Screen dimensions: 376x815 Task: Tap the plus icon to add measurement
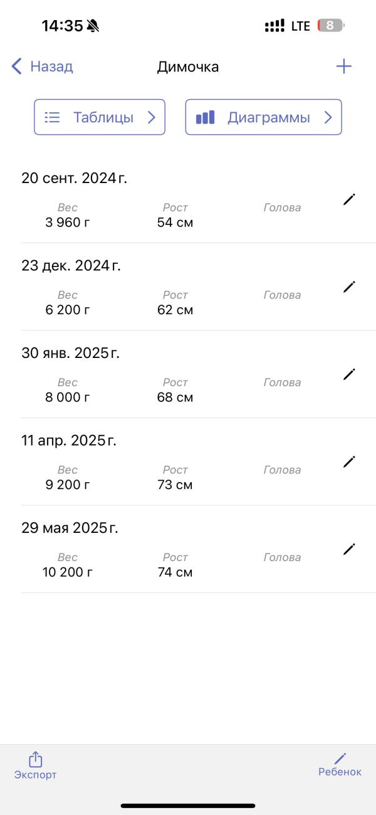point(343,66)
